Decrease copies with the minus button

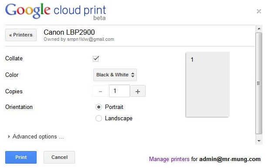101,91
